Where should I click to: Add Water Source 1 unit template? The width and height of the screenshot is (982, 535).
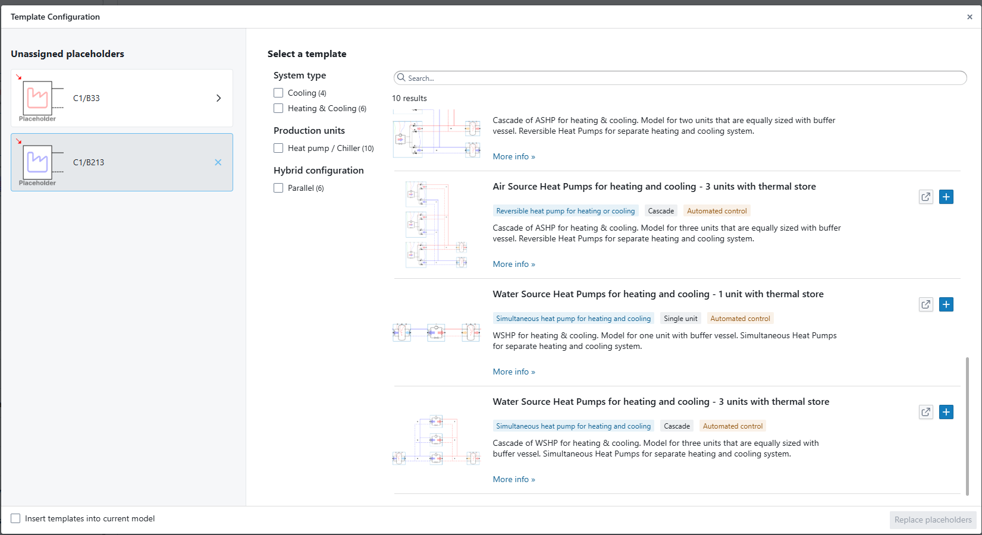tap(946, 304)
